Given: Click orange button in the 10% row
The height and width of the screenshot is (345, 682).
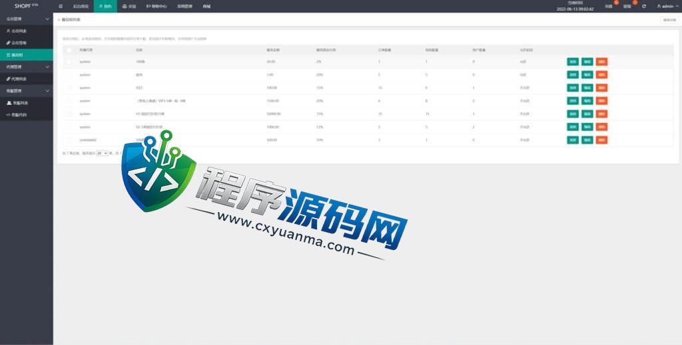Looking at the screenshot, I should [x=601, y=140].
